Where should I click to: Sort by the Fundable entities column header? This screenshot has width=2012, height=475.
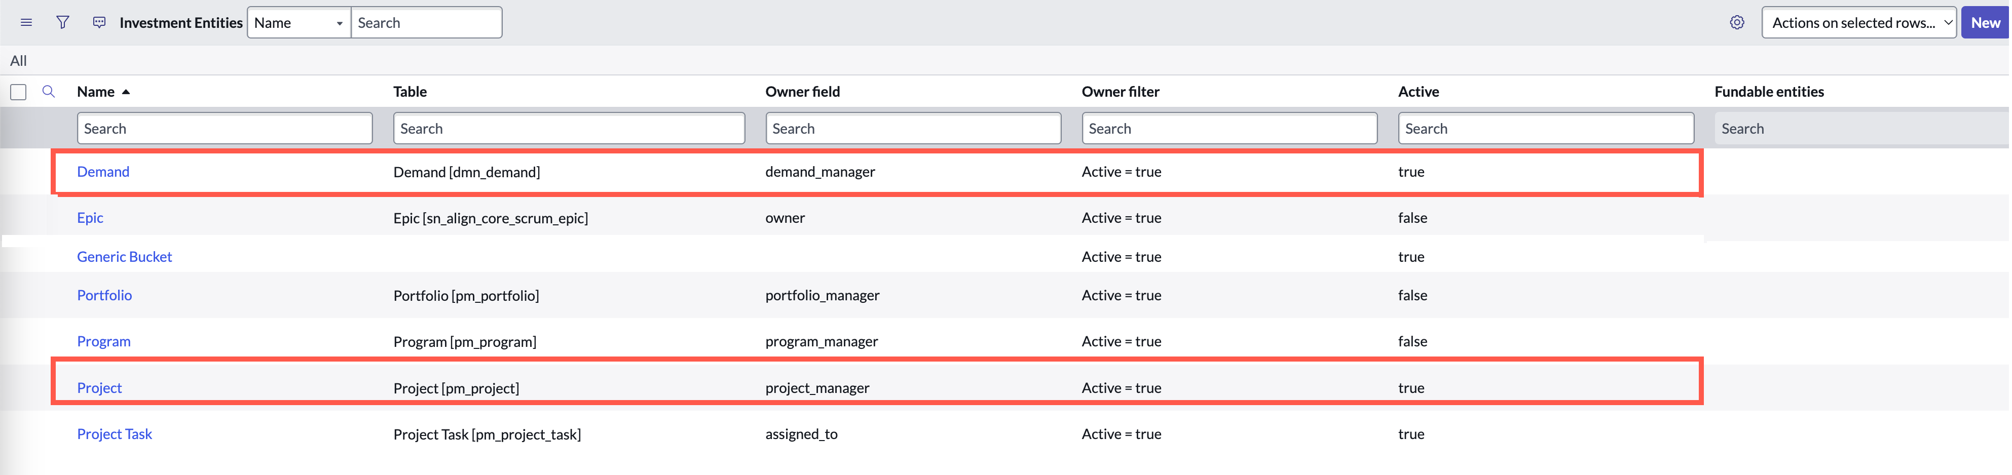pos(1769,92)
